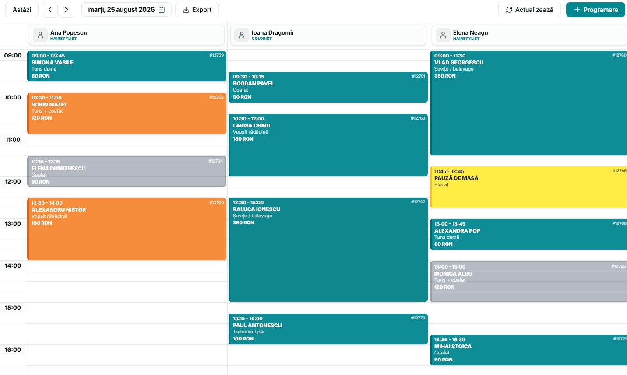
Task: Click Ana Popescu's avatar icon
Action: point(40,35)
